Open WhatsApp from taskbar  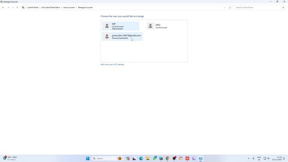(x=155, y=158)
